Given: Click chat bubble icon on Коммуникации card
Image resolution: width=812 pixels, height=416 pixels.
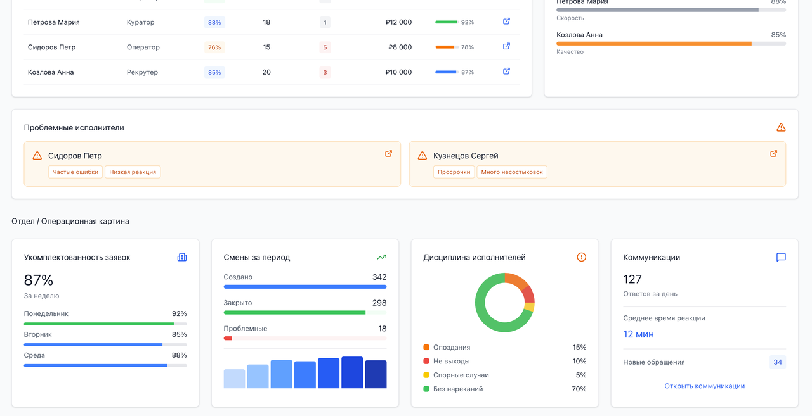Looking at the screenshot, I should coord(781,256).
